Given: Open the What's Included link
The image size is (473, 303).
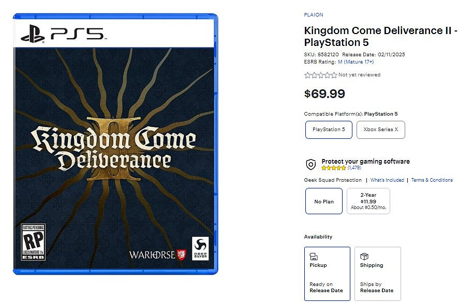Looking at the screenshot, I should pos(387,180).
